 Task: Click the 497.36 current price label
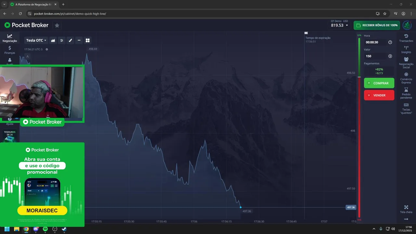point(351,207)
